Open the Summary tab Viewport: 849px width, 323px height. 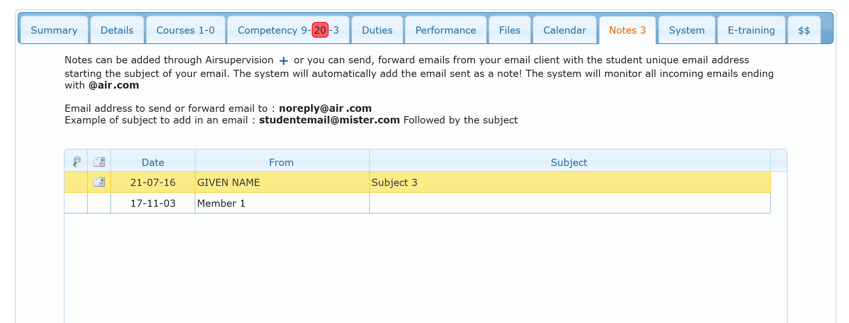tap(54, 30)
